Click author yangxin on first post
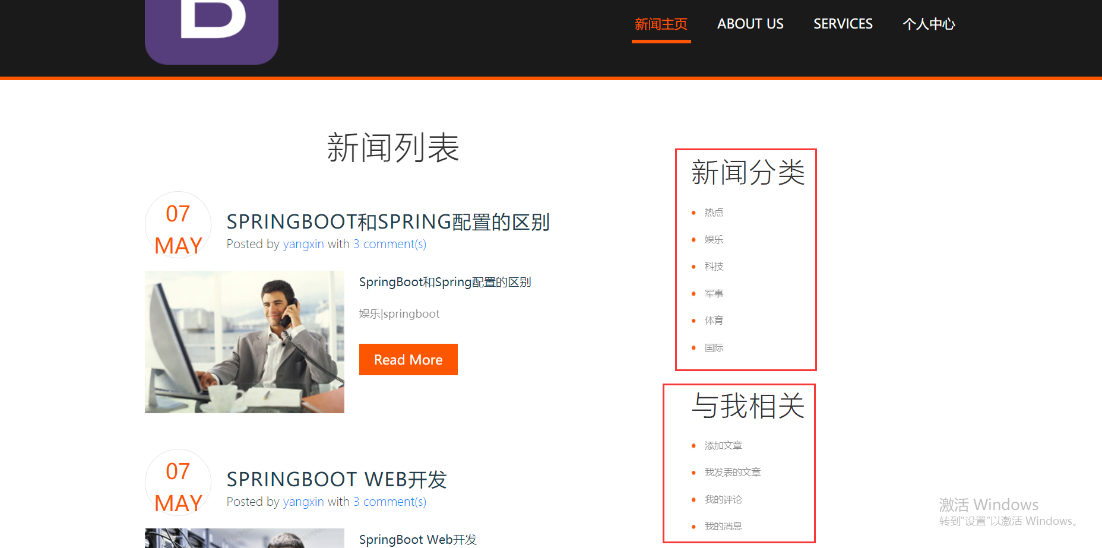Image resolution: width=1102 pixels, height=548 pixels. (303, 244)
